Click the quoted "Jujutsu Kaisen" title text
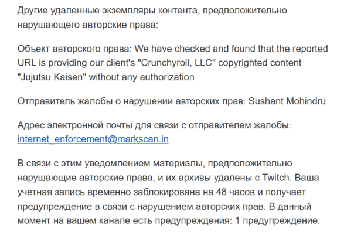This screenshot has height=235, width=337. point(52,77)
